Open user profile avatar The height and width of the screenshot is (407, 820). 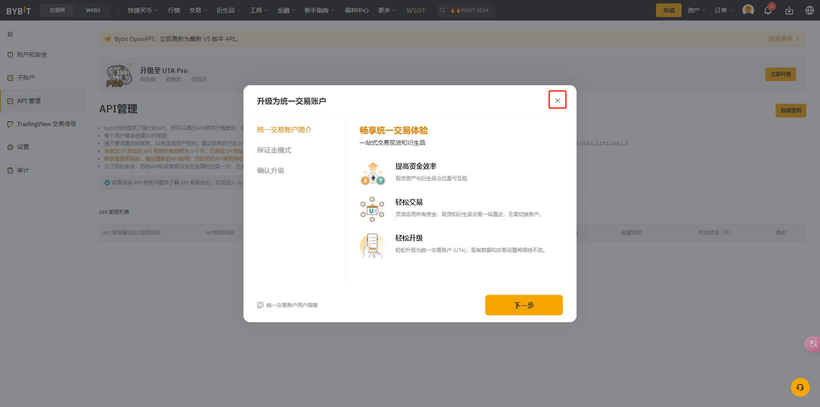pyautogui.click(x=748, y=10)
